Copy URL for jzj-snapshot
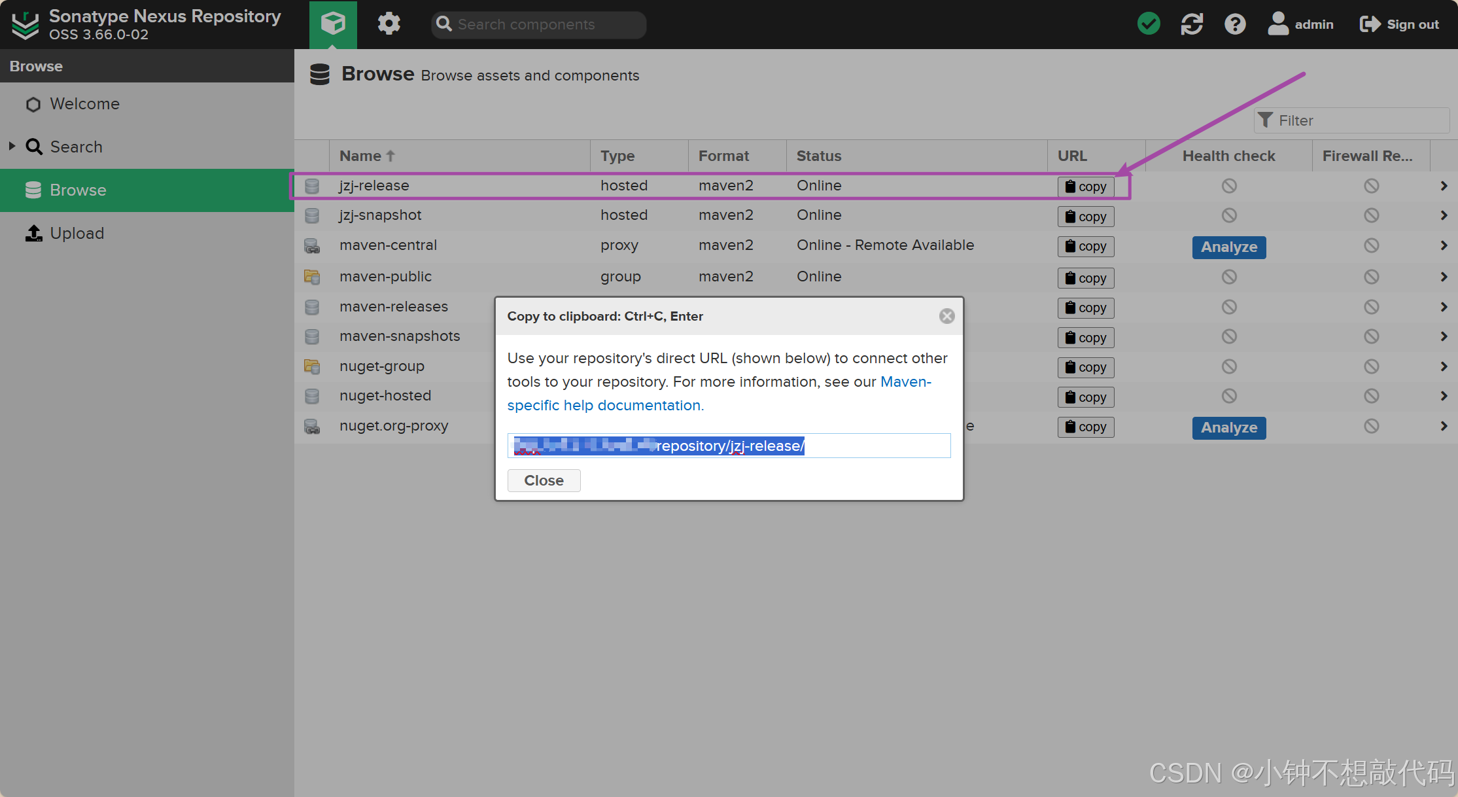This screenshot has width=1458, height=797. 1086,217
